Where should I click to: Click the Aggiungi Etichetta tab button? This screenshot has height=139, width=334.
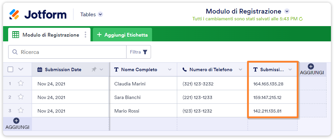click(x=122, y=35)
